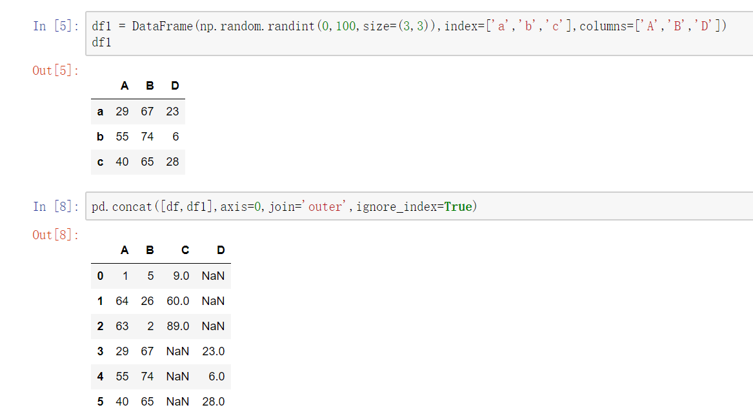Click value 28.0 in row 5
Viewport: 753px width, 412px height.
[x=213, y=402]
